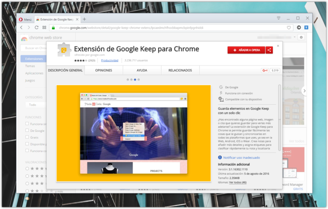Switch to Ayuda tab

pyautogui.click(x=142, y=71)
